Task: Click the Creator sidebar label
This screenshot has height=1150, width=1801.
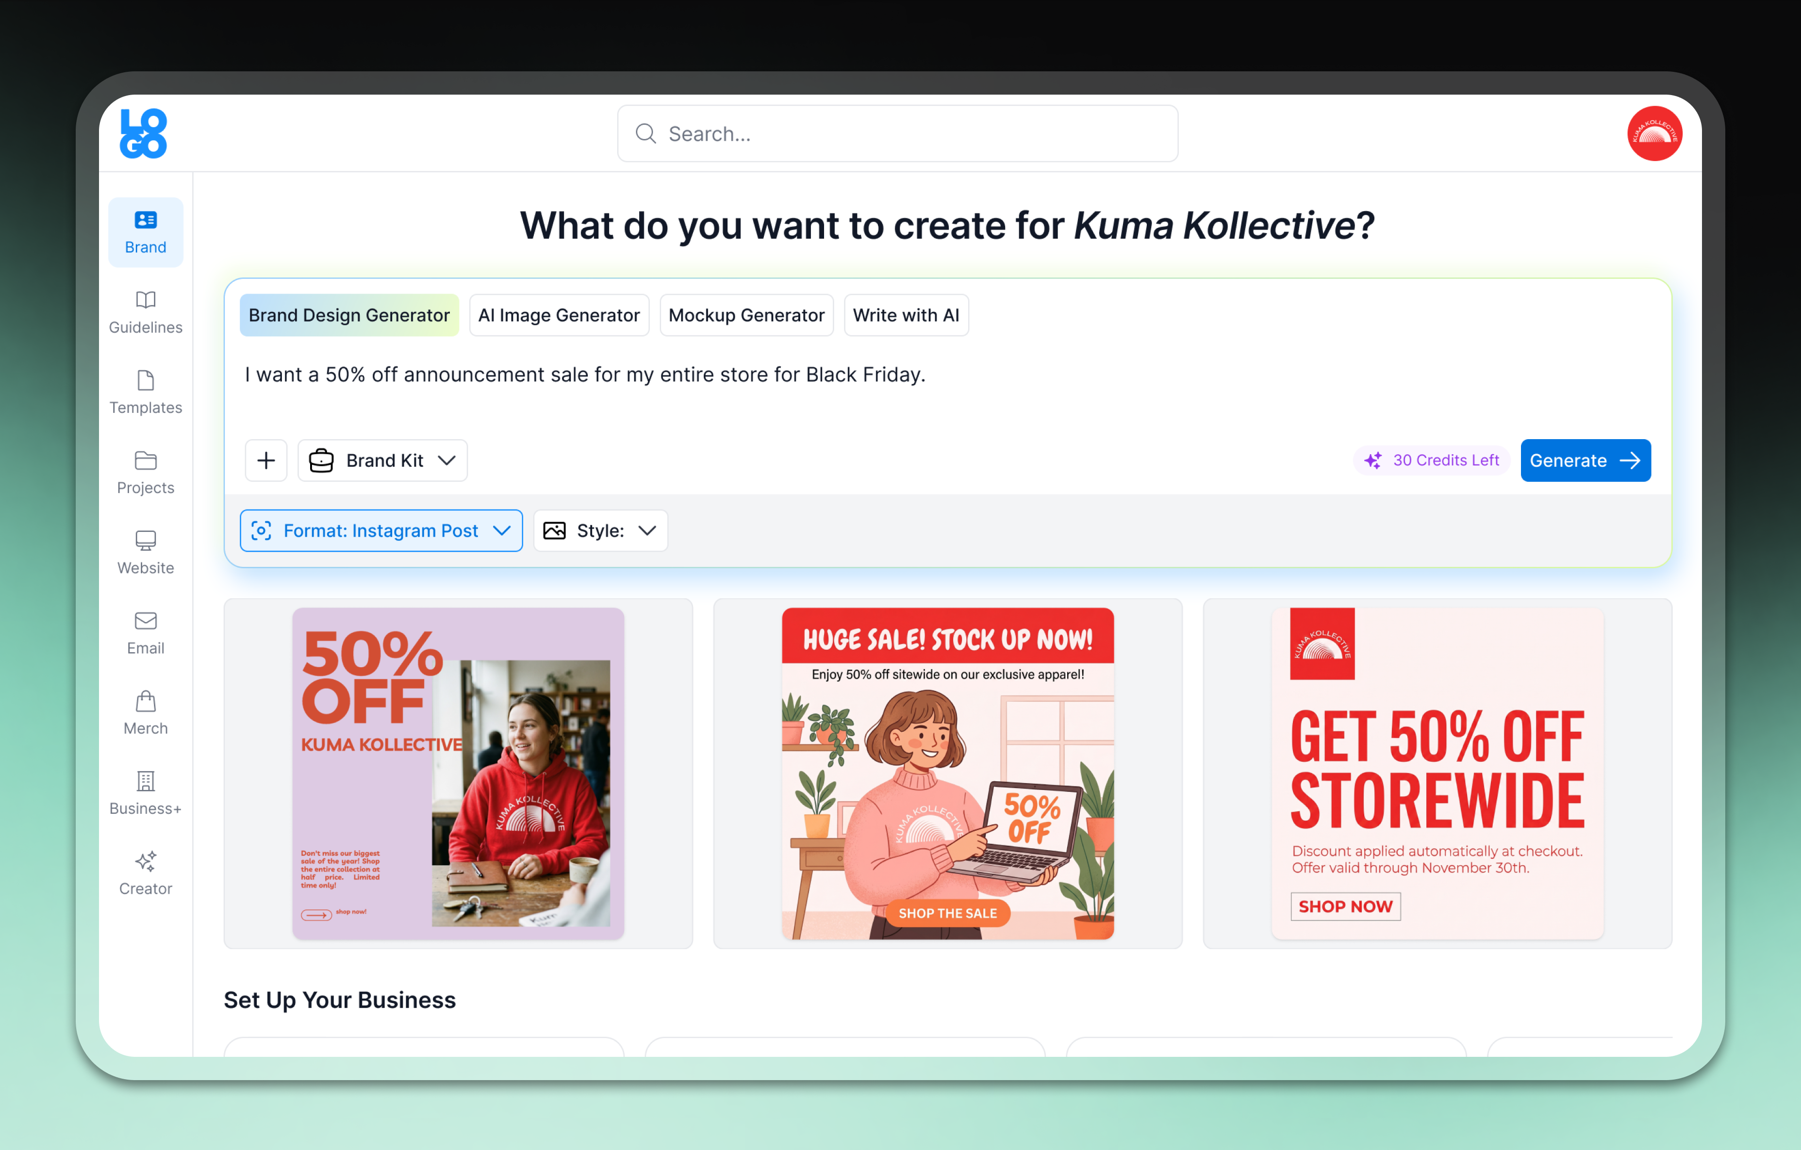Action: click(146, 888)
